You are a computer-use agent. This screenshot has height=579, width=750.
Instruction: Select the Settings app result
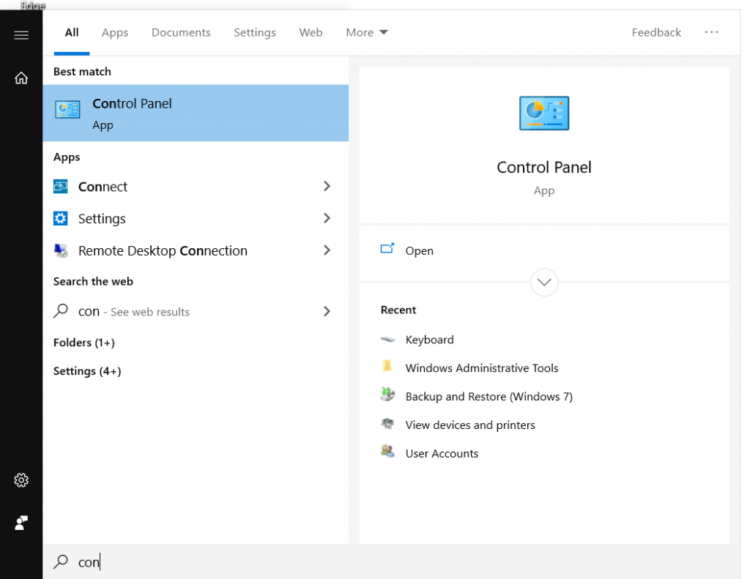(x=196, y=219)
